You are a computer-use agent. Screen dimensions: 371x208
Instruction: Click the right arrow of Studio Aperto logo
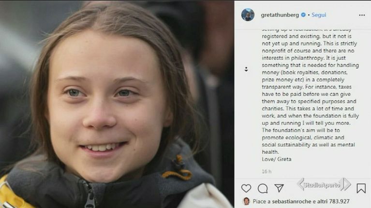click(x=345, y=184)
